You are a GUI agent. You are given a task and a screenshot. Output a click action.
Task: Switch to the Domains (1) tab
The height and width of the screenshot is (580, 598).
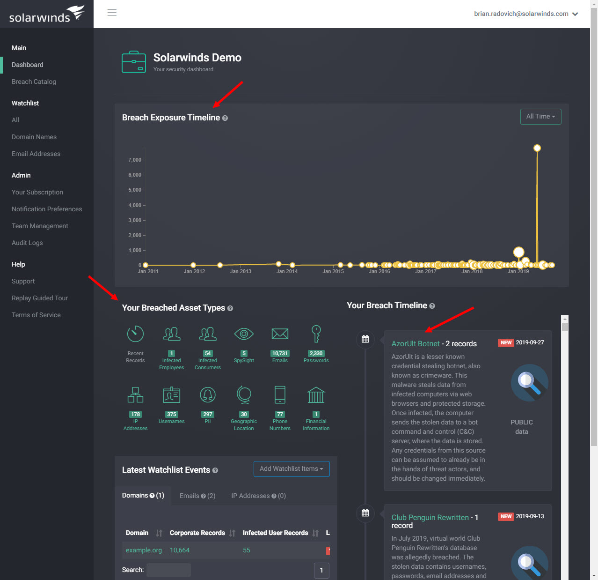click(x=143, y=496)
